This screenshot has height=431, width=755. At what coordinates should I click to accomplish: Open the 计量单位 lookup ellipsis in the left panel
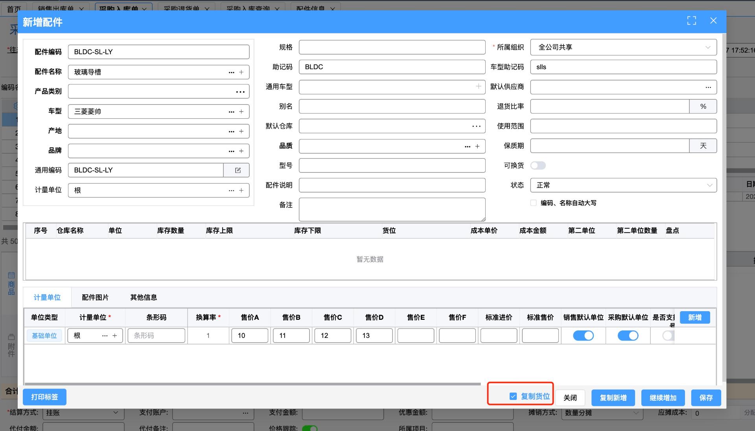(231, 190)
